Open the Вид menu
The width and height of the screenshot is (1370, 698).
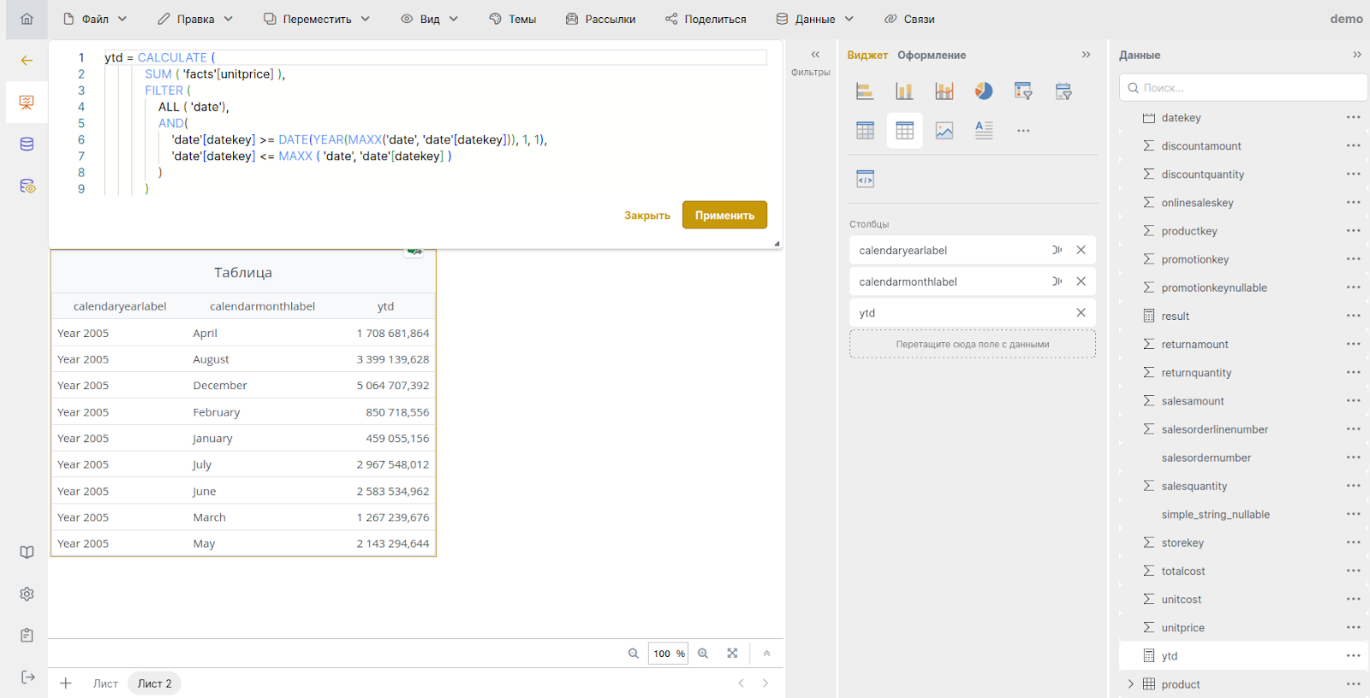point(430,19)
